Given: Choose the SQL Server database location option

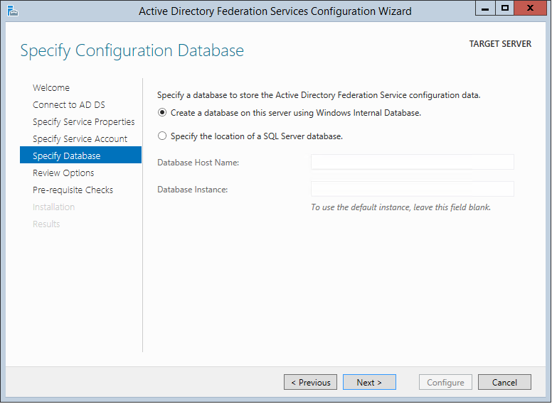Looking at the screenshot, I should click(163, 136).
